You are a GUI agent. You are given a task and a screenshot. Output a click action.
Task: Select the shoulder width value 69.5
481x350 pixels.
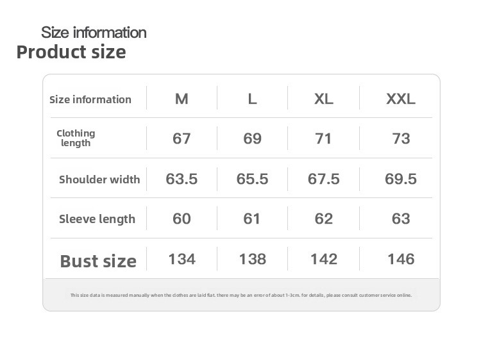[x=401, y=179]
